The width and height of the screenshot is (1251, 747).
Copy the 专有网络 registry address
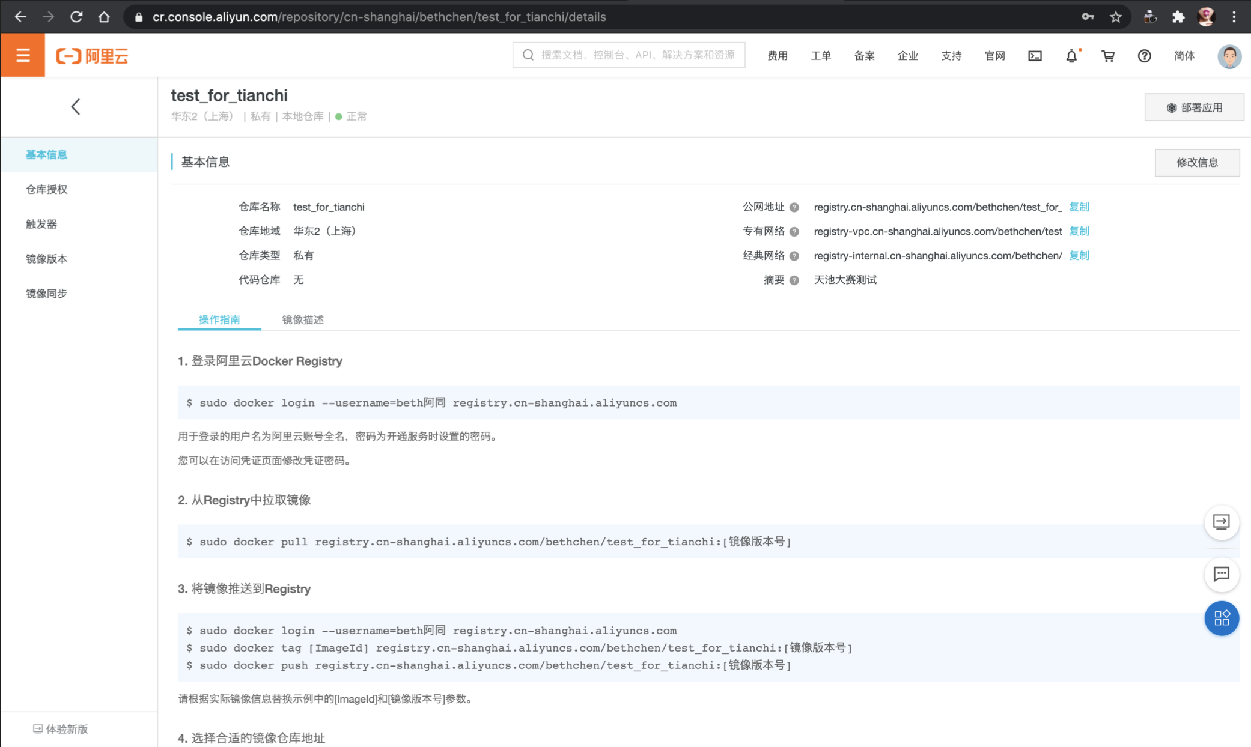[x=1079, y=231]
